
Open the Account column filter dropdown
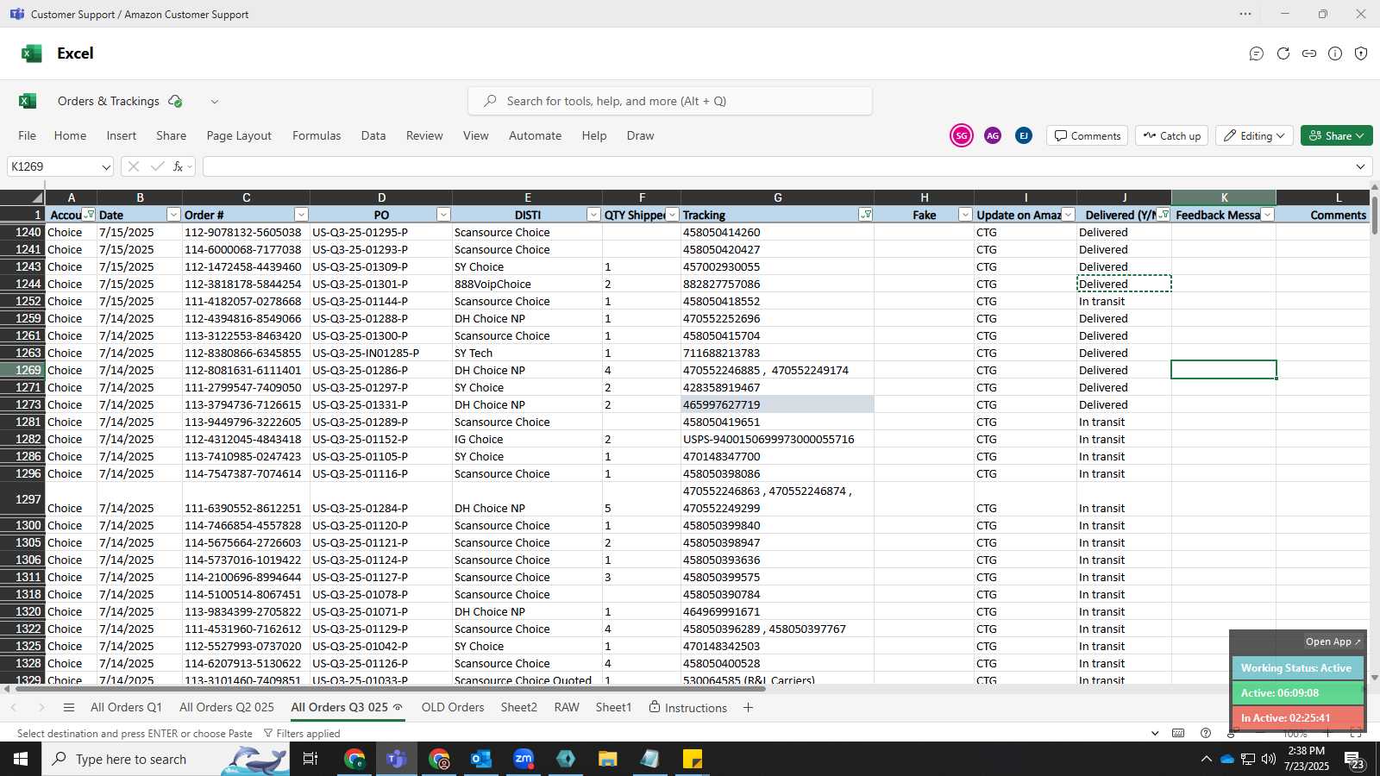89,215
